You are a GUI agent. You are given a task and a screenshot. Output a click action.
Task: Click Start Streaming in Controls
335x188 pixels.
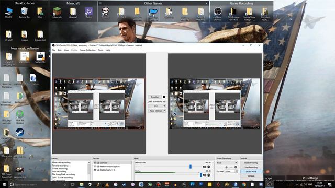pyautogui.click(x=251, y=163)
